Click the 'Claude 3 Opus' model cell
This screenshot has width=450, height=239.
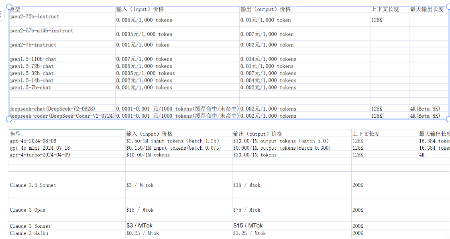pos(28,210)
